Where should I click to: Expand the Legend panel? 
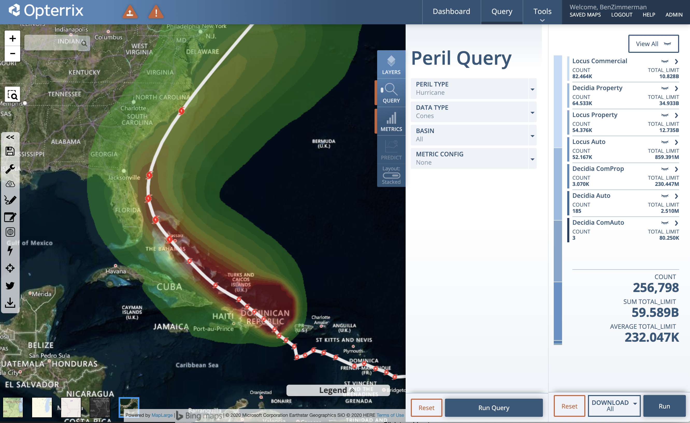tap(338, 390)
